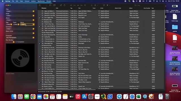Sort the list by Year column header
The height and width of the screenshot is (101, 181).
tap(153, 8)
